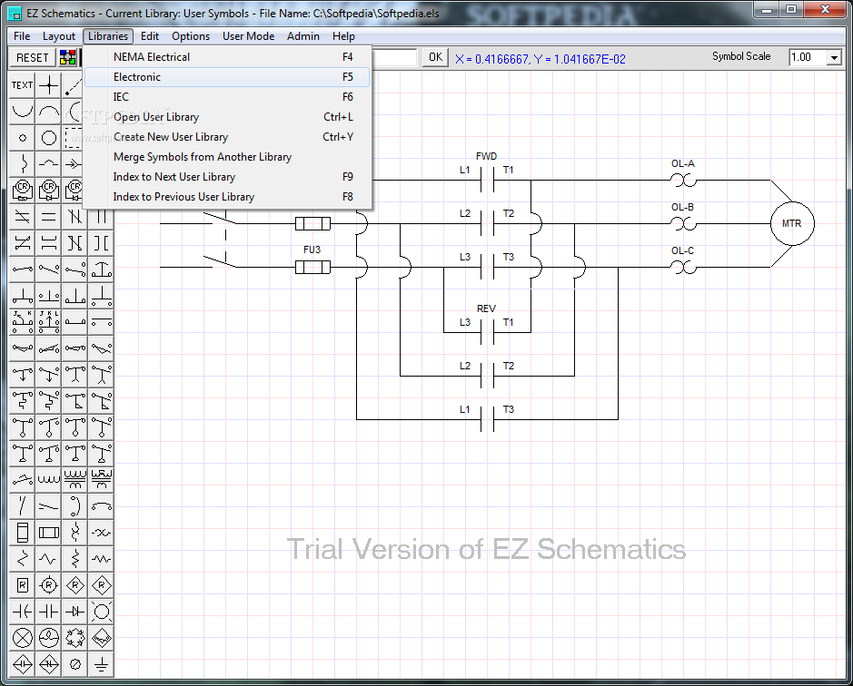Open the color grid toolbar icon
Screen dimensions: 853x686
click(68, 57)
